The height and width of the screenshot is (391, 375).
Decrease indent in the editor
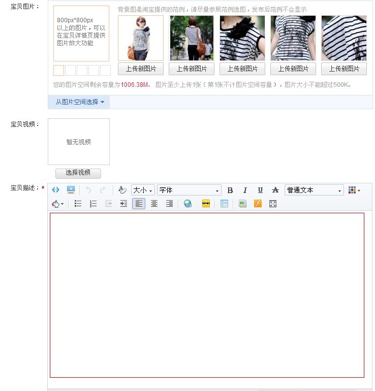108,204
